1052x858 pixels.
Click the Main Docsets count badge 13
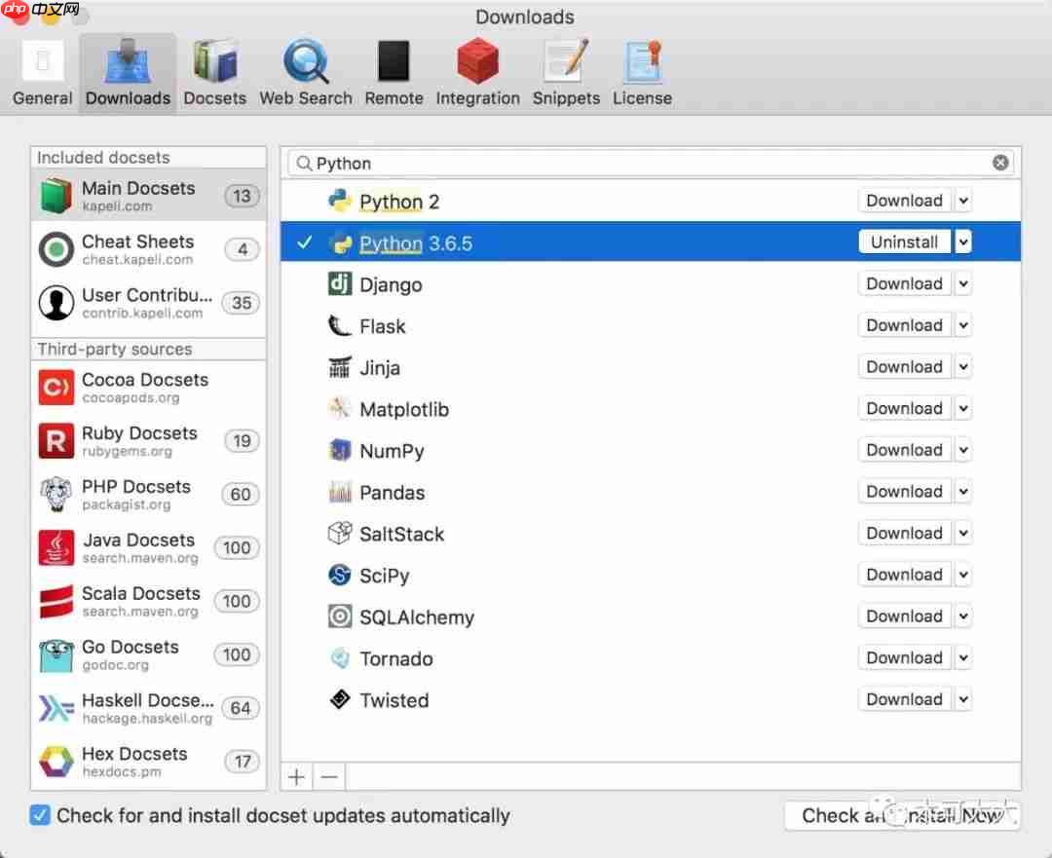243,196
